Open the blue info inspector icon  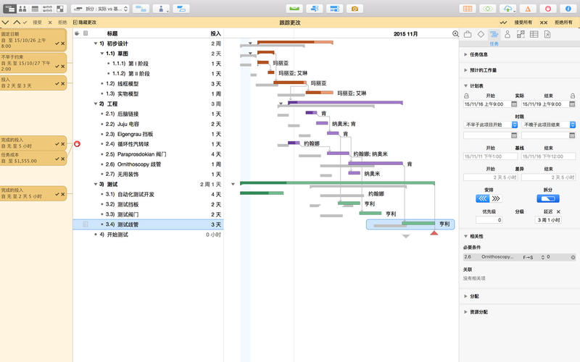[x=568, y=9]
